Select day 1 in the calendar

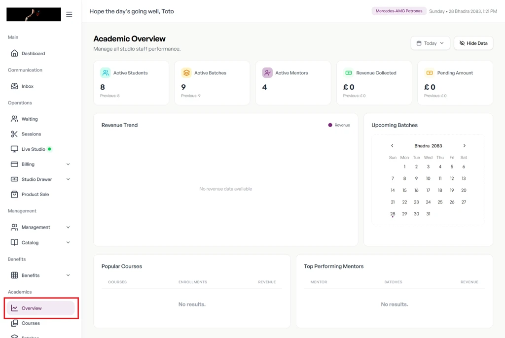pos(404,167)
